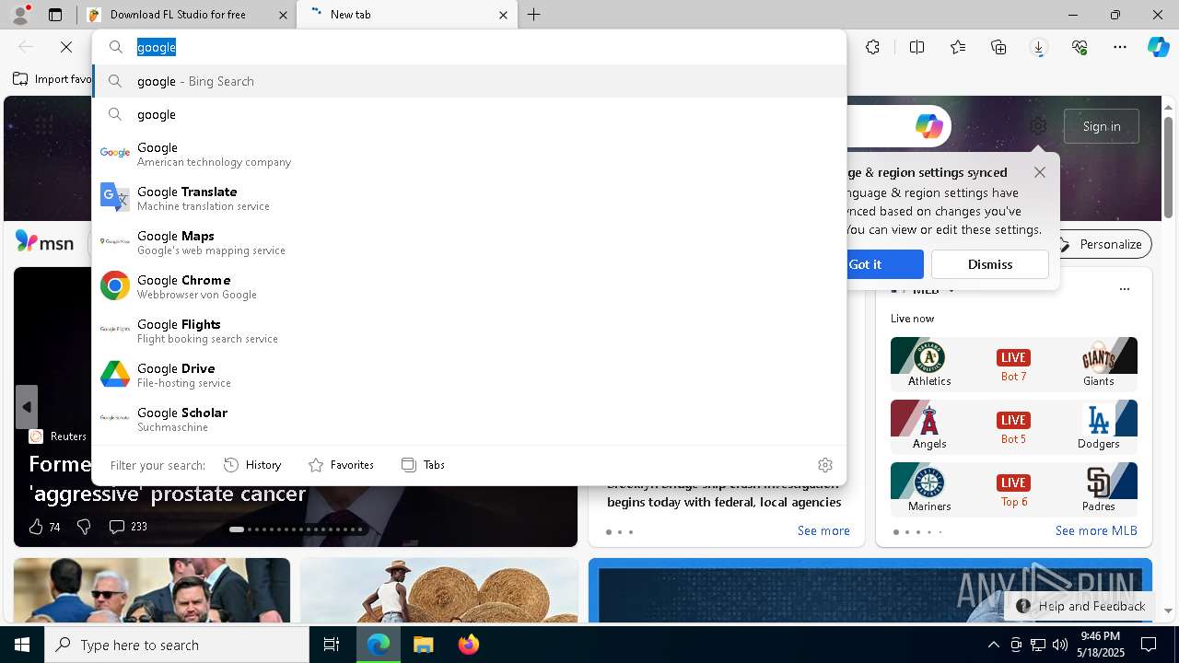Open Task View in taskbar
Screen dimensions: 1179x663
(332, 645)
